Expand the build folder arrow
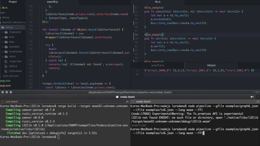Screen dimensions: 260x146 tap(3, 37)
